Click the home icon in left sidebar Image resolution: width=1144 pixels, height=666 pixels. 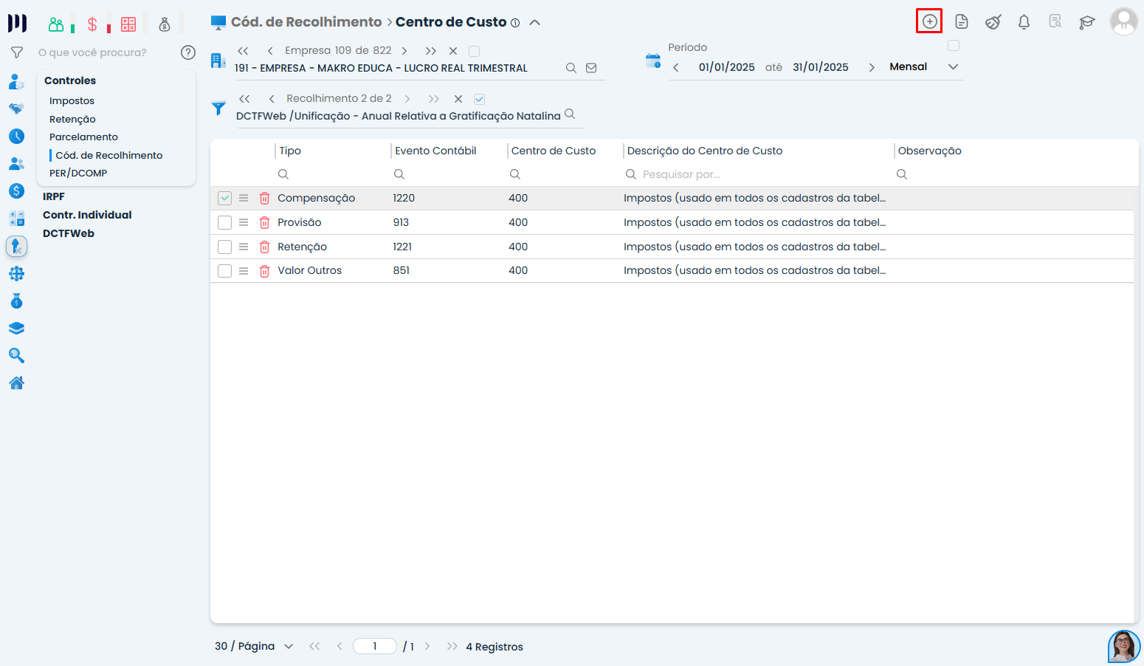[x=16, y=382]
